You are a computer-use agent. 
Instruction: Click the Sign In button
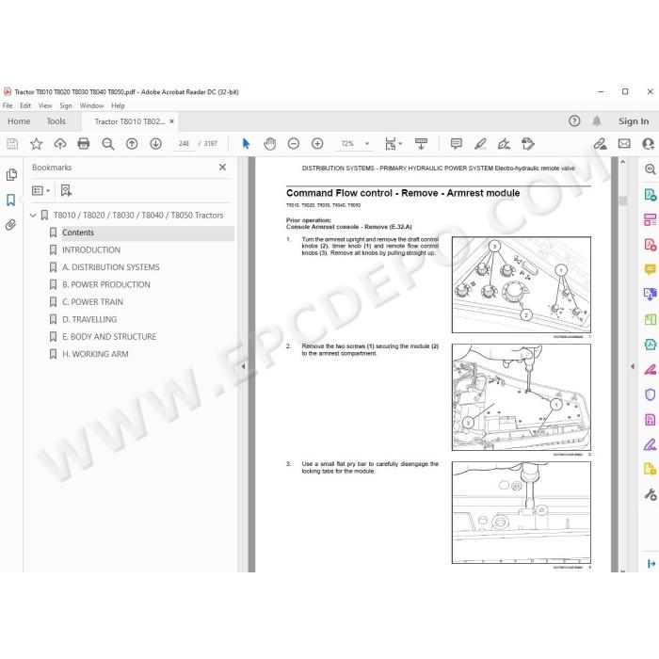click(634, 121)
